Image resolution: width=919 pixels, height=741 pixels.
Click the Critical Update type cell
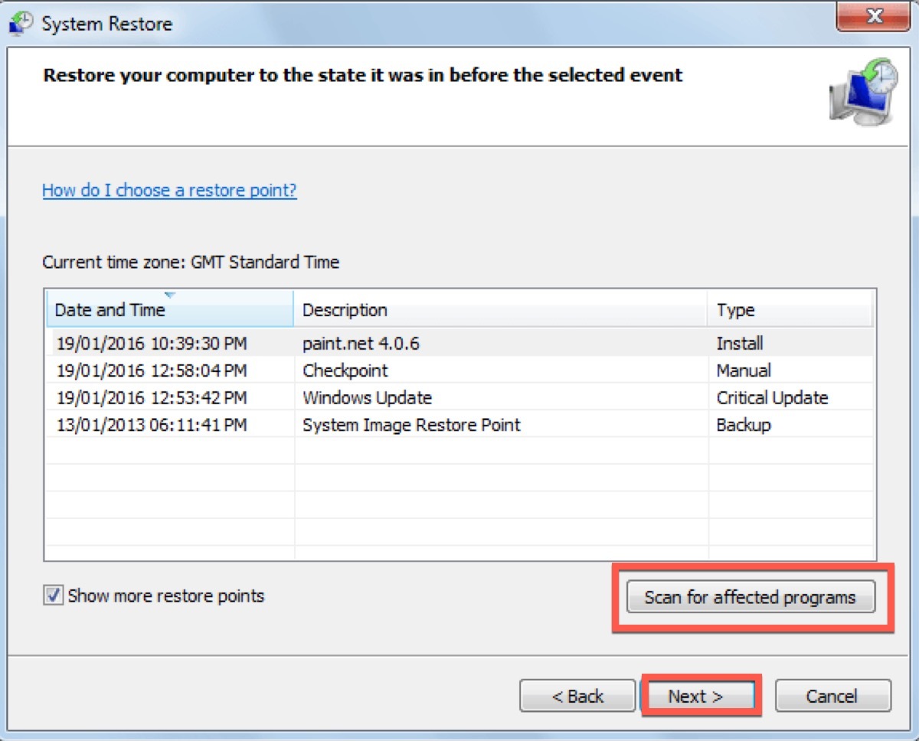tap(772, 398)
